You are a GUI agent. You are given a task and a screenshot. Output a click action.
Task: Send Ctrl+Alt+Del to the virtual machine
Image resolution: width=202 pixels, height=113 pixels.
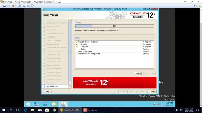tap(20, 6)
